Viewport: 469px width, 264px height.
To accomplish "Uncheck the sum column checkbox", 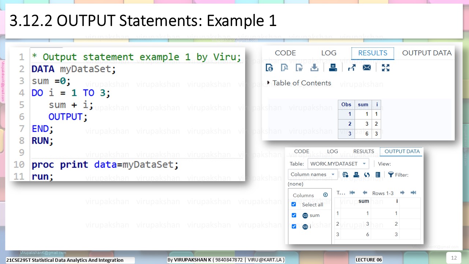I will click(x=293, y=215).
